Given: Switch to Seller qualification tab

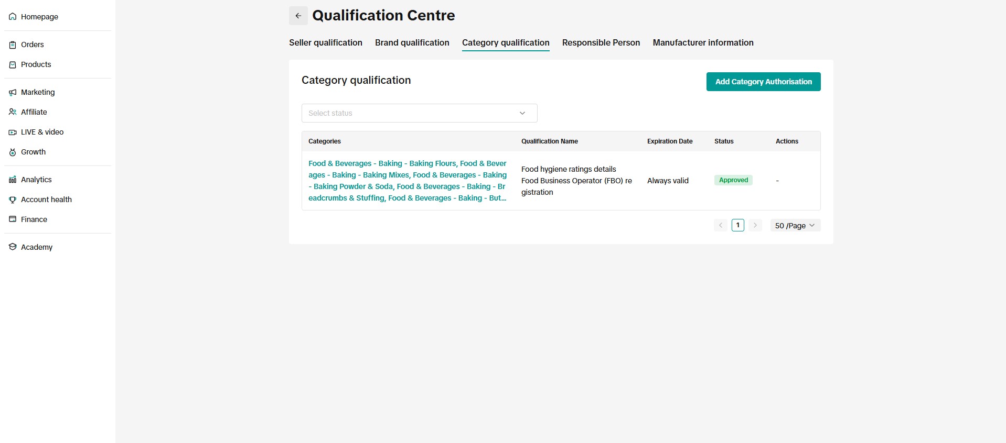Looking at the screenshot, I should 325,43.
